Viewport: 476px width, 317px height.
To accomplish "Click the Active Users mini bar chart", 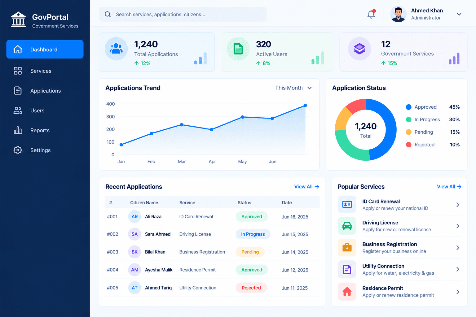I will tap(318, 58).
